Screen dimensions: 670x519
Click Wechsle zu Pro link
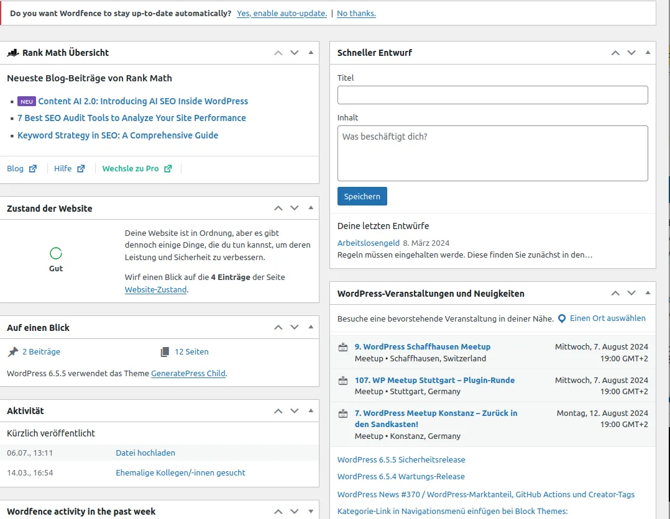131,169
